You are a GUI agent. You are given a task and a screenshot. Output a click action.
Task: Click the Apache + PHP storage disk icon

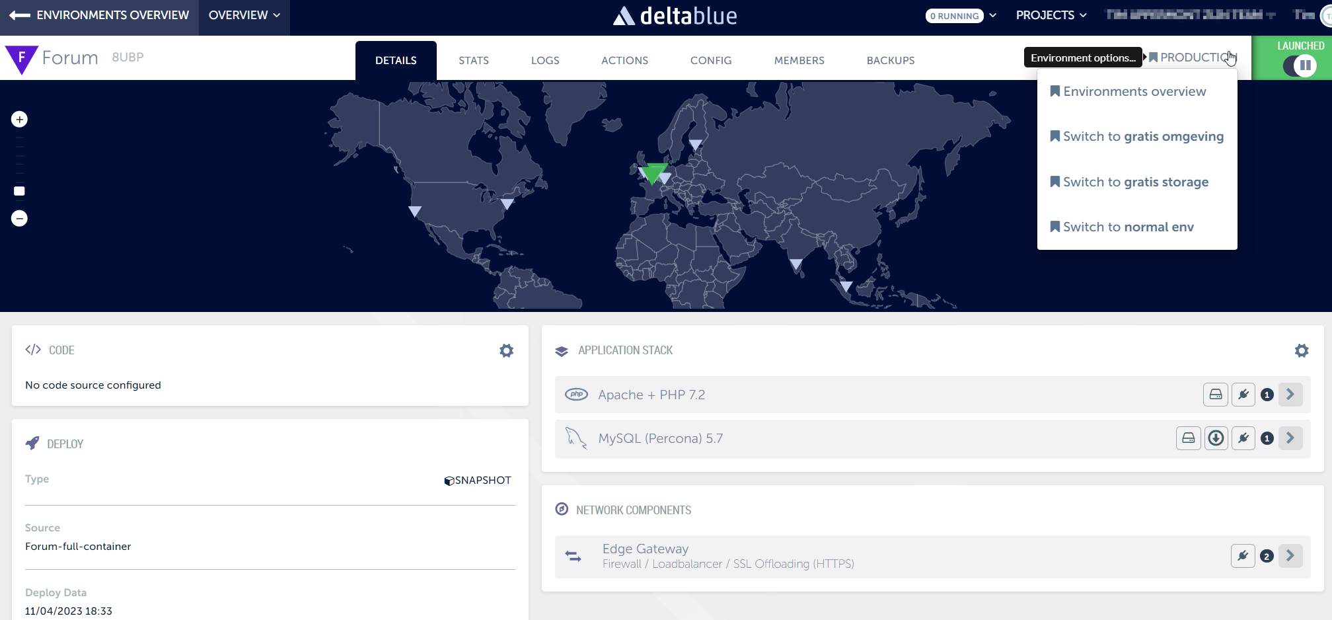1215,395
